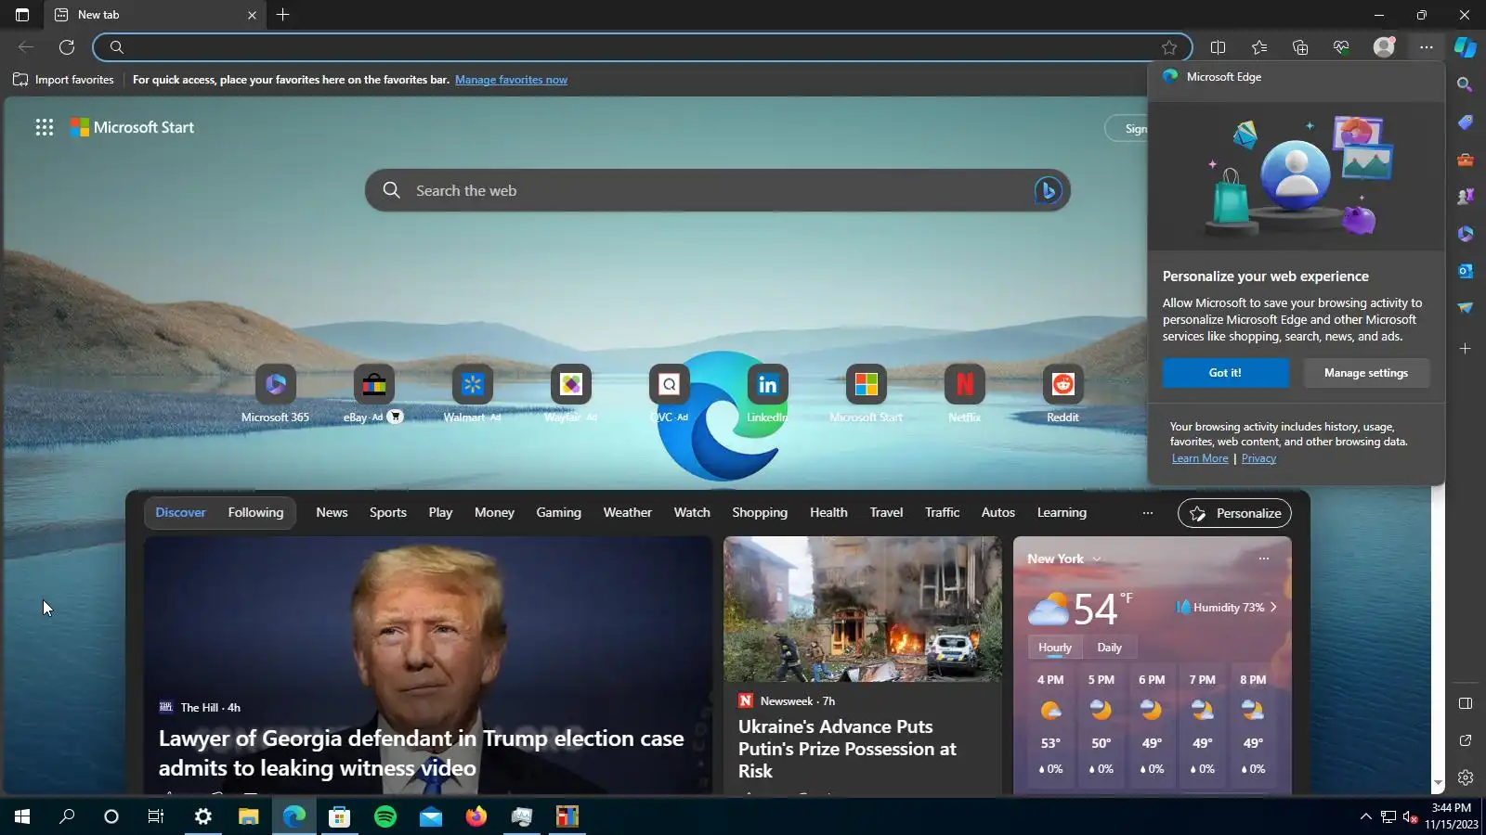Open the Favorites hub
The height and width of the screenshot is (835, 1486).
point(1259,47)
